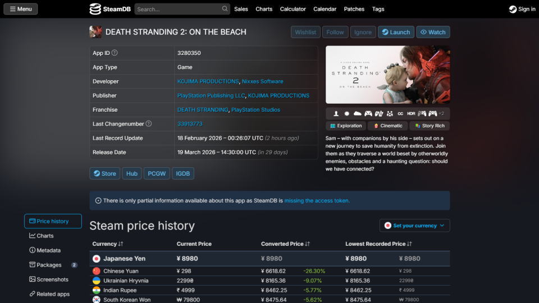Click the Hub button
This screenshot has width=539, height=303.
click(x=131, y=173)
